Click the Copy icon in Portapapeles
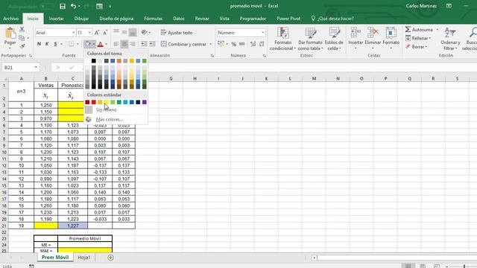477x268 pixels. click(22, 38)
